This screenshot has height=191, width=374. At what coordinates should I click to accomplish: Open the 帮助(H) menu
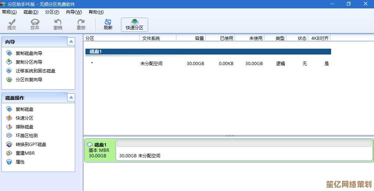point(96,12)
